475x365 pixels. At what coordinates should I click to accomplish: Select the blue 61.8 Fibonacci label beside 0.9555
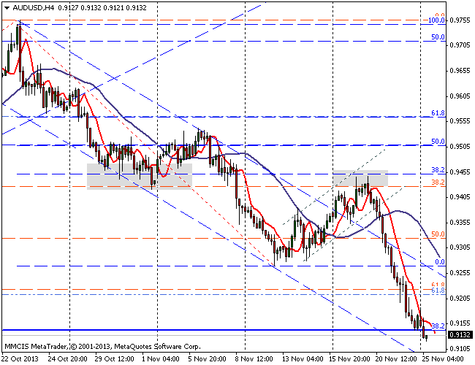[438, 113]
